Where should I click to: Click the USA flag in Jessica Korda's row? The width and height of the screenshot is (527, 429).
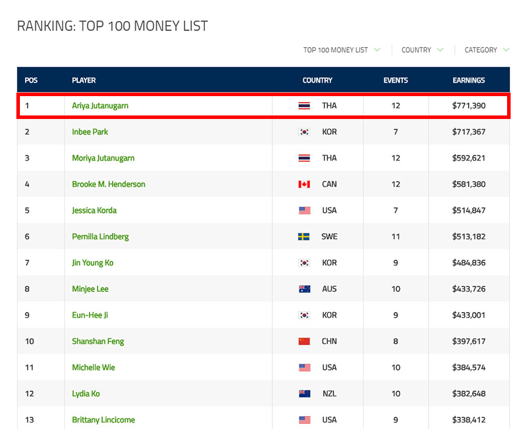tap(304, 210)
